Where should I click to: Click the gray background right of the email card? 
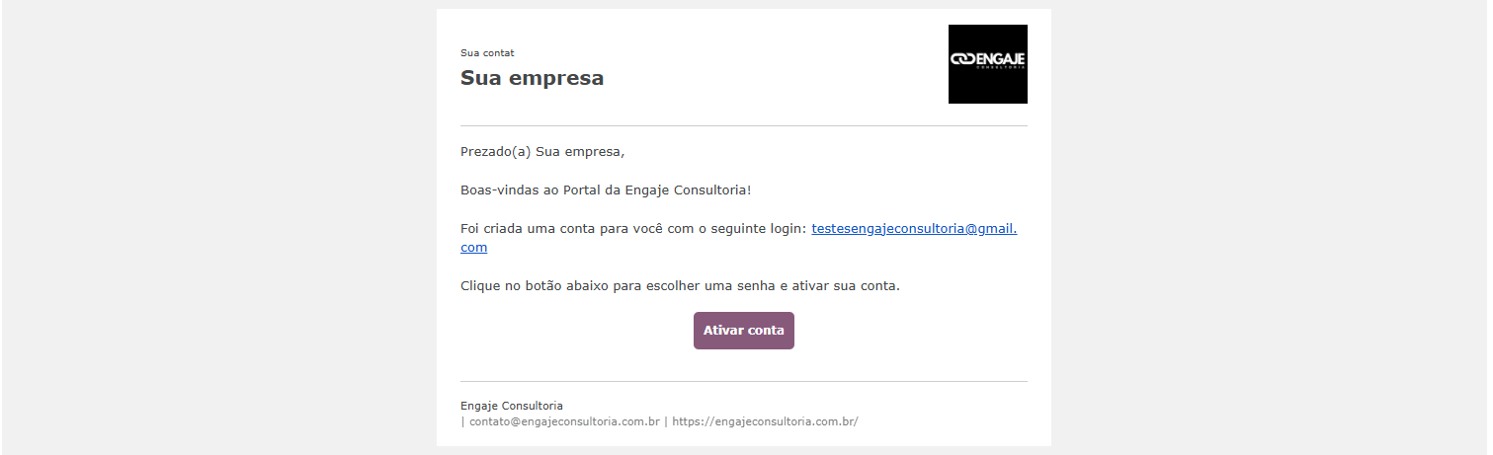click(1270, 227)
